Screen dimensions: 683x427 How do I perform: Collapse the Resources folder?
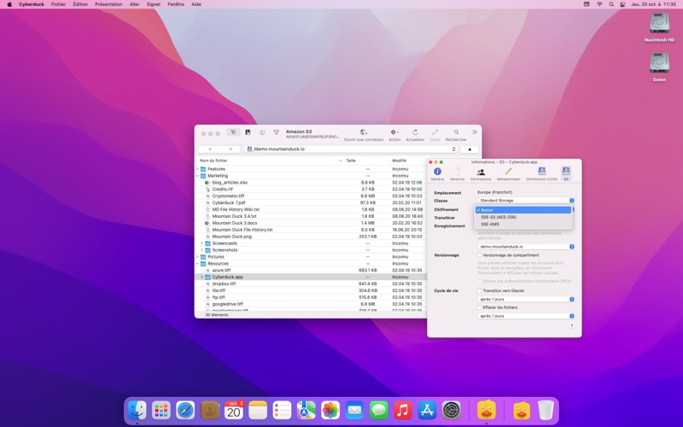tap(197, 264)
